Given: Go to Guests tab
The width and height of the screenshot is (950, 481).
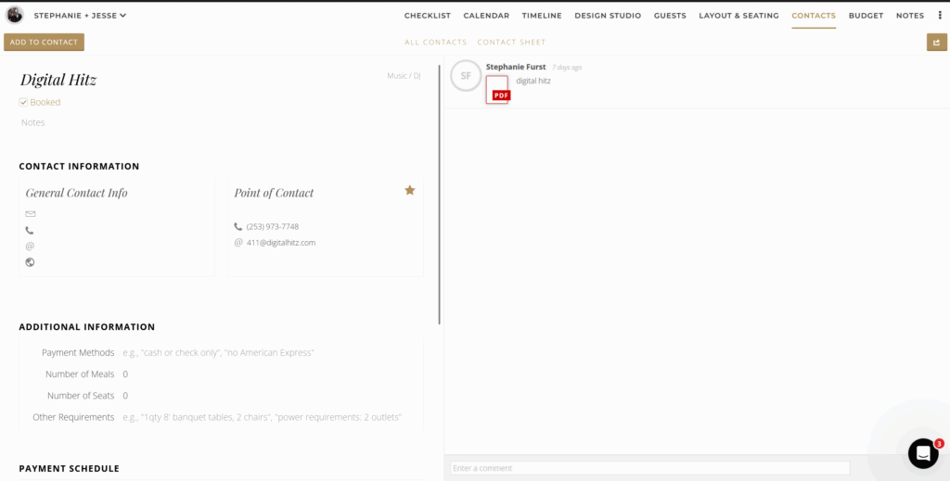Looking at the screenshot, I should [x=670, y=16].
